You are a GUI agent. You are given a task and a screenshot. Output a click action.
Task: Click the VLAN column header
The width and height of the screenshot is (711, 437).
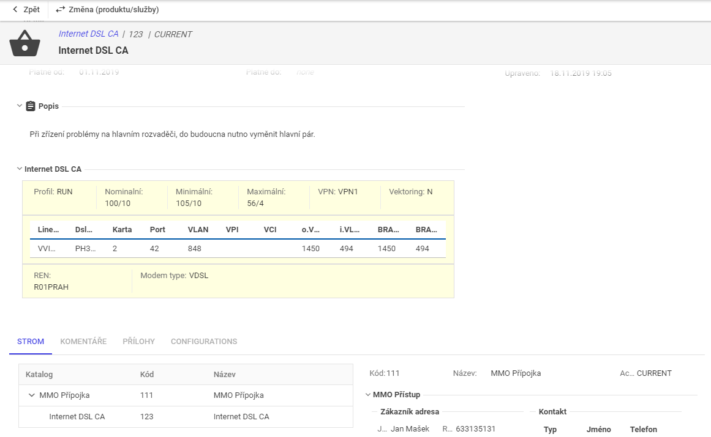(198, 230)
